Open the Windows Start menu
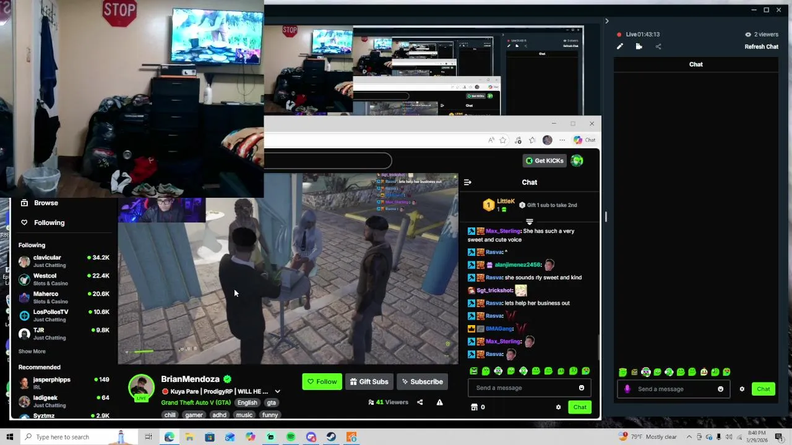This screenshot has height=445, width=792. point(9,437)
